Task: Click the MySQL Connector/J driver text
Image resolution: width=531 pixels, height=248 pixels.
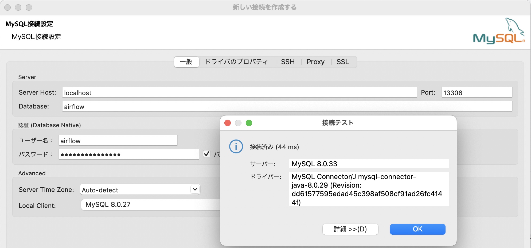Action: click(x=367, y=189)
